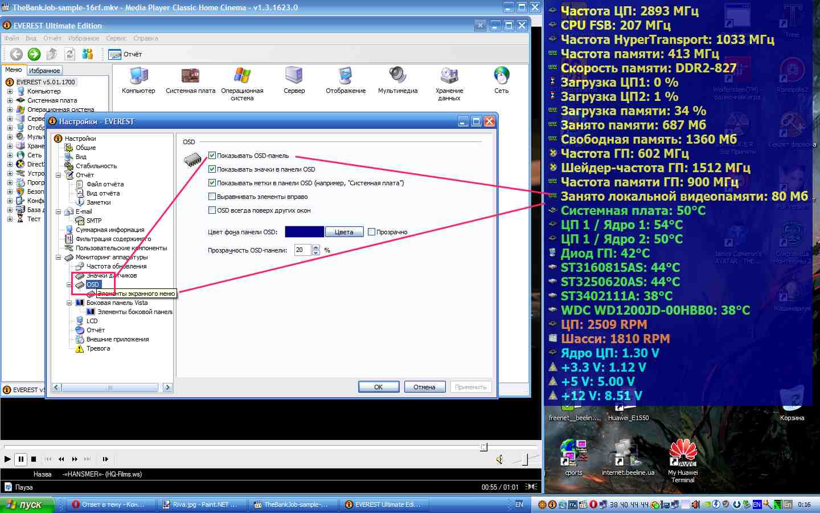Click the Цвета button for OSD background
This screenshot has width=820, height=513.
coord(344,232)
